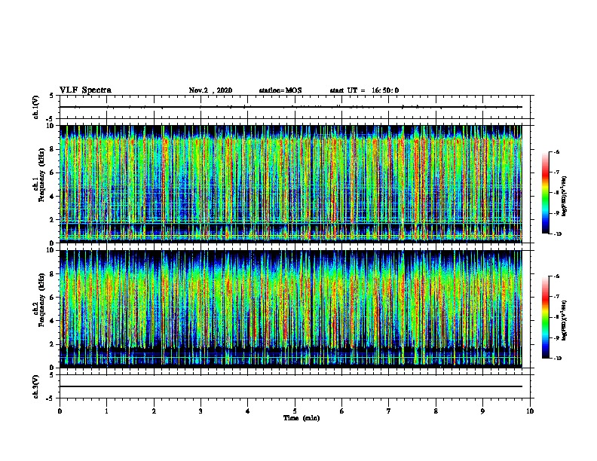This screenshot has width=597, height=461.
Task: Click the ch.2 spectrogram panel
Action: 291,309
